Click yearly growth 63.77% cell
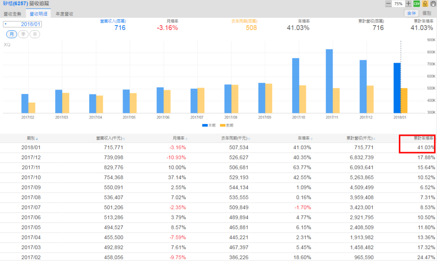The image size is (437, 261). click(302, 168)
